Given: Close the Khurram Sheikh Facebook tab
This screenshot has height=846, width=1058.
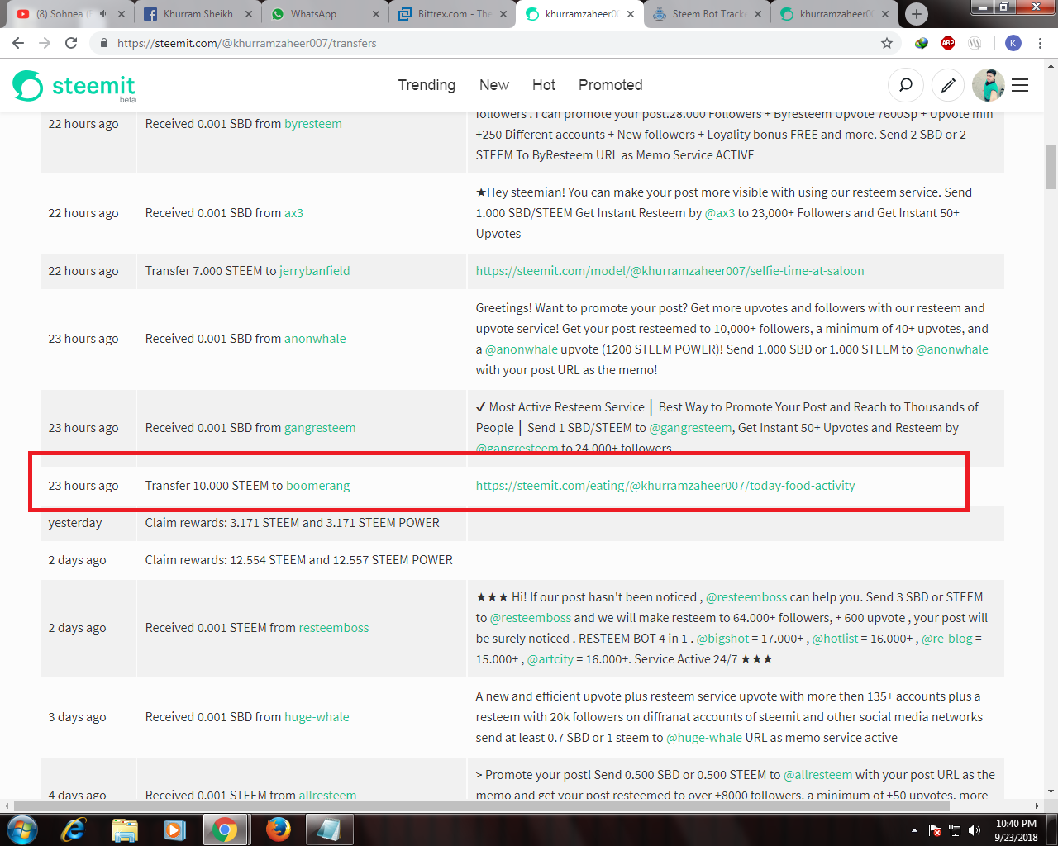Looking at the screenshot, I should pos(249,14).
